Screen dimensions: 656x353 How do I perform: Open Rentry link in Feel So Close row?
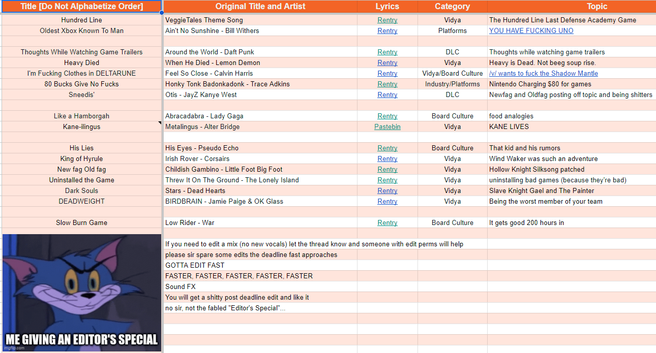pos(387,74)
